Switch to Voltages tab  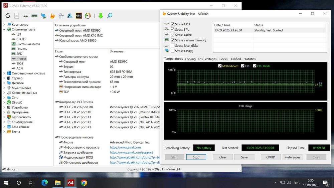tap(210, 59)
